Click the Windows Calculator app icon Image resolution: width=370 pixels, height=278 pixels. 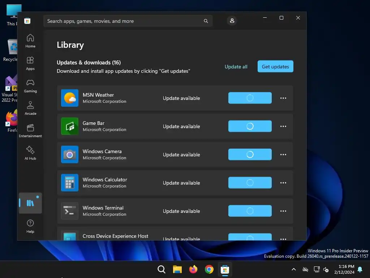pos(70,183)
